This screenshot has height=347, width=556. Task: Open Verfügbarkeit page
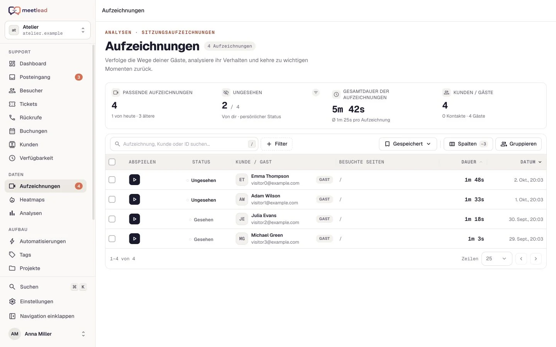click(46, 158)
